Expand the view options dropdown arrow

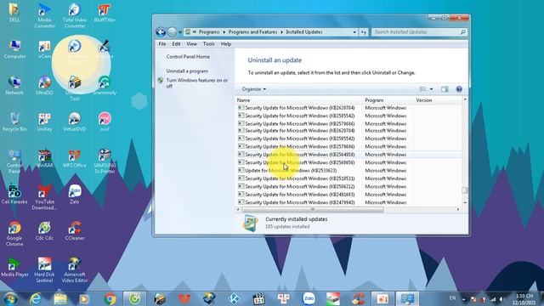431,89
